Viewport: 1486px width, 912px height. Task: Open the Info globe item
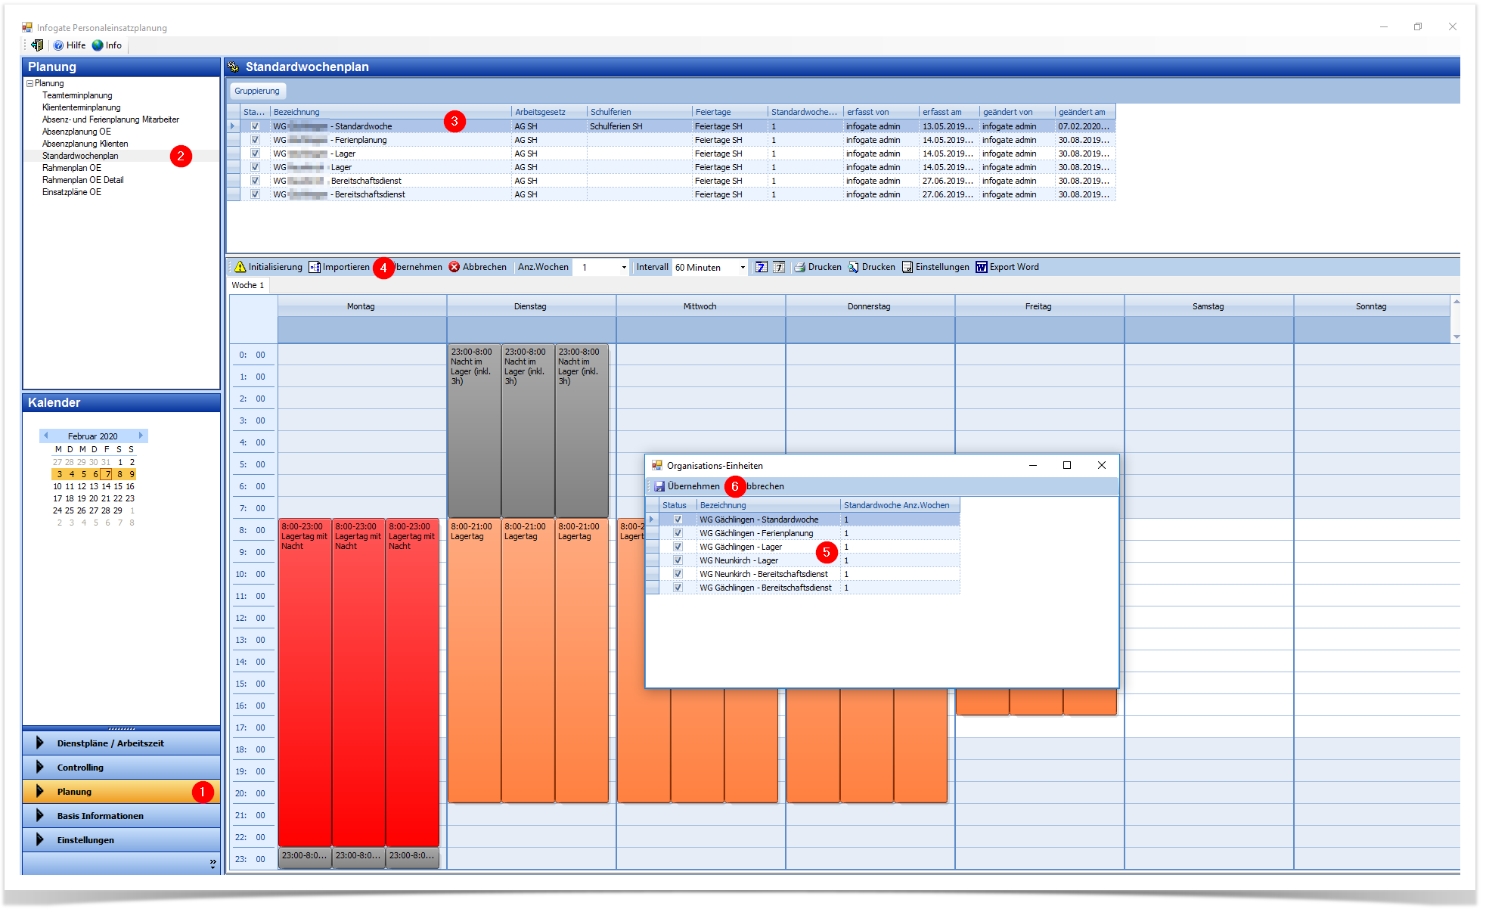point(107,45)
